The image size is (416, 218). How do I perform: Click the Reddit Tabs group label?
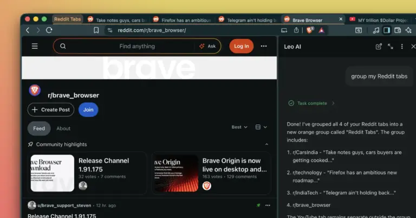click(x=67, y=19)
